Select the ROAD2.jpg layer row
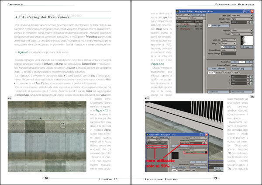 [190, 29]
